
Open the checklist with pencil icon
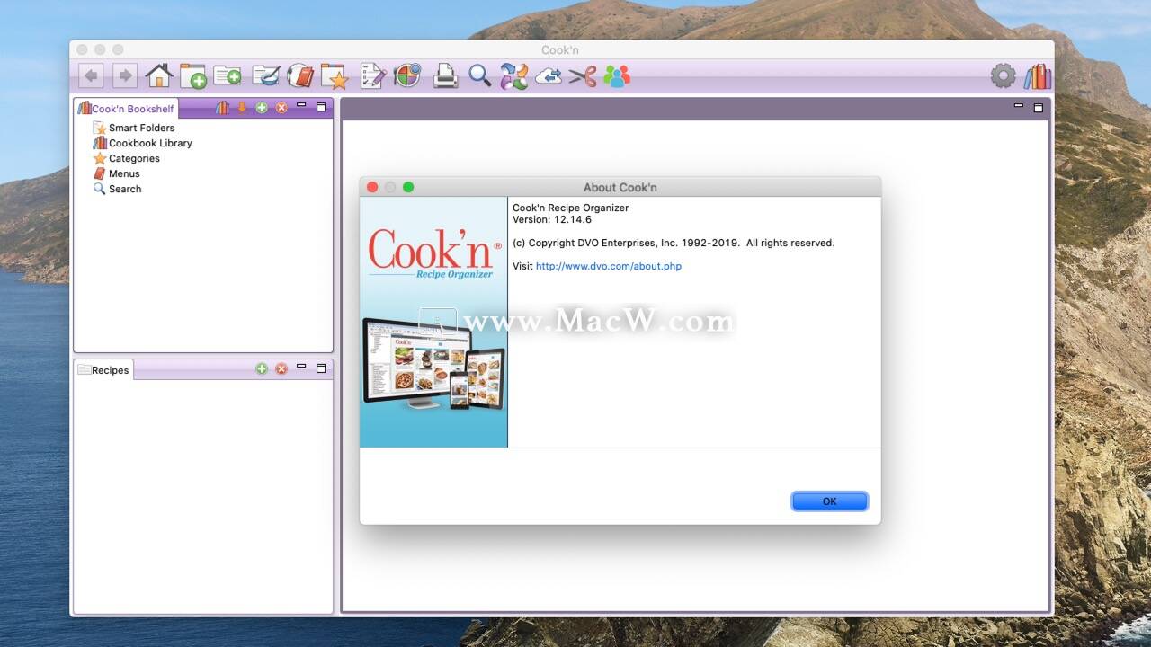372,75
